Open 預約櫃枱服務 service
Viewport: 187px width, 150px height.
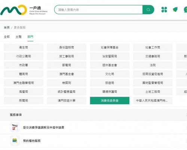pos(32,141)
